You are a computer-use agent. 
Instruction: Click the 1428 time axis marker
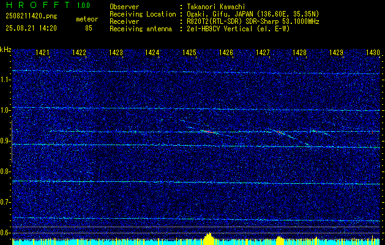[299, 52]
